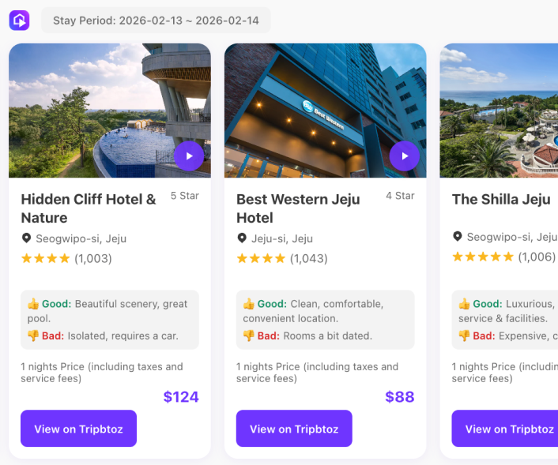
Task: Open the Best Western Jeju Hotel title
Action: (298, 208)
